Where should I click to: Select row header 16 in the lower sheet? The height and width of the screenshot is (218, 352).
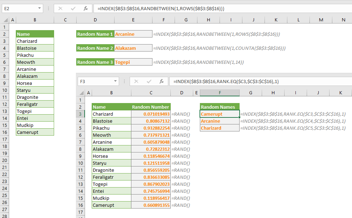(80, 205)
